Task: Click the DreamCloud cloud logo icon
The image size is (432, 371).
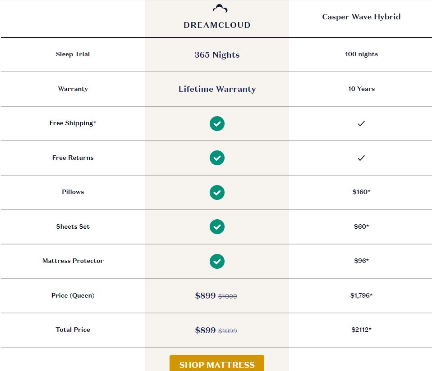Action: [x=220, y=9]
